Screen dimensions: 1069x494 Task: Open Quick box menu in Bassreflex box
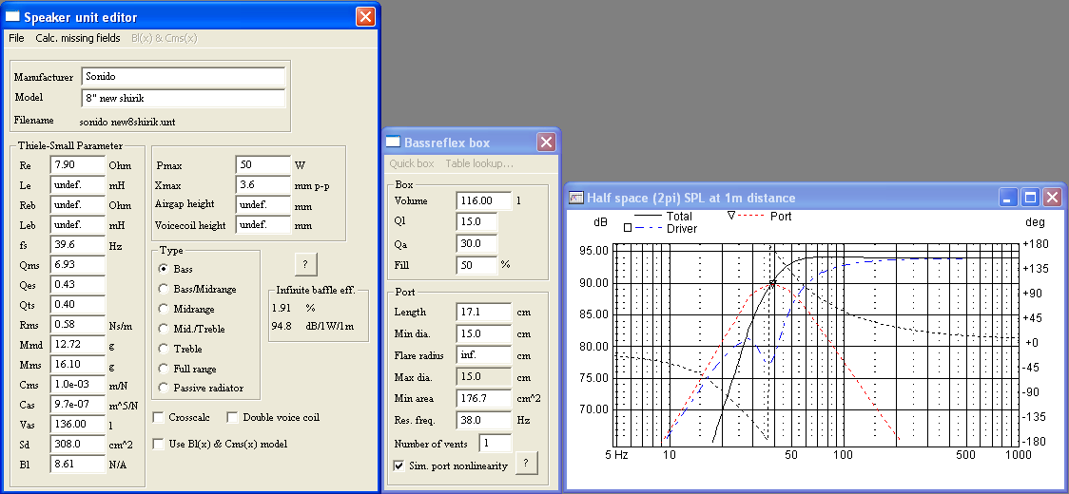(412, 163)
